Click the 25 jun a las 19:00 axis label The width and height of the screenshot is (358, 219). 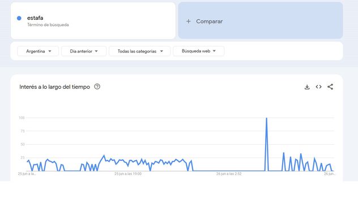(128, 174)
